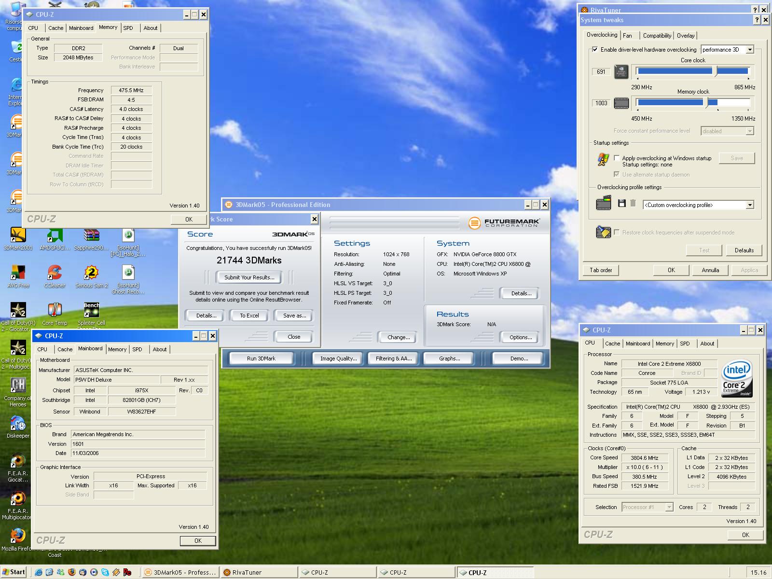The image size is (772, 579).
Task: Click the Tab order button in RivaTuner
Action: pyautogui.click(x=601, y=270)
